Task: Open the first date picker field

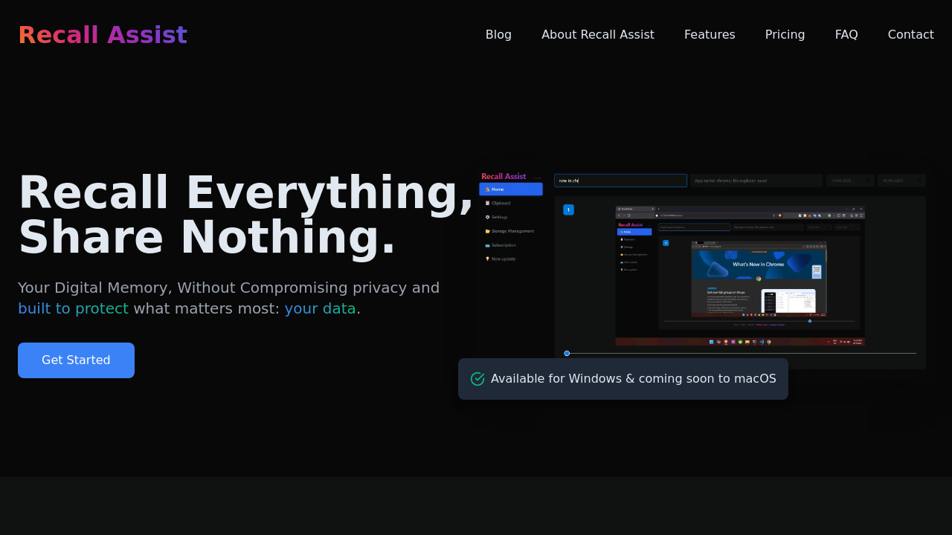Action: (849, 181)
